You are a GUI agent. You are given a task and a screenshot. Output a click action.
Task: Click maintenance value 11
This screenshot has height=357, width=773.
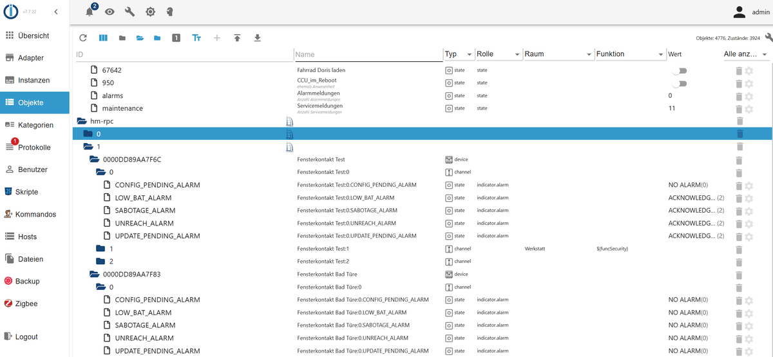point(672,108)
